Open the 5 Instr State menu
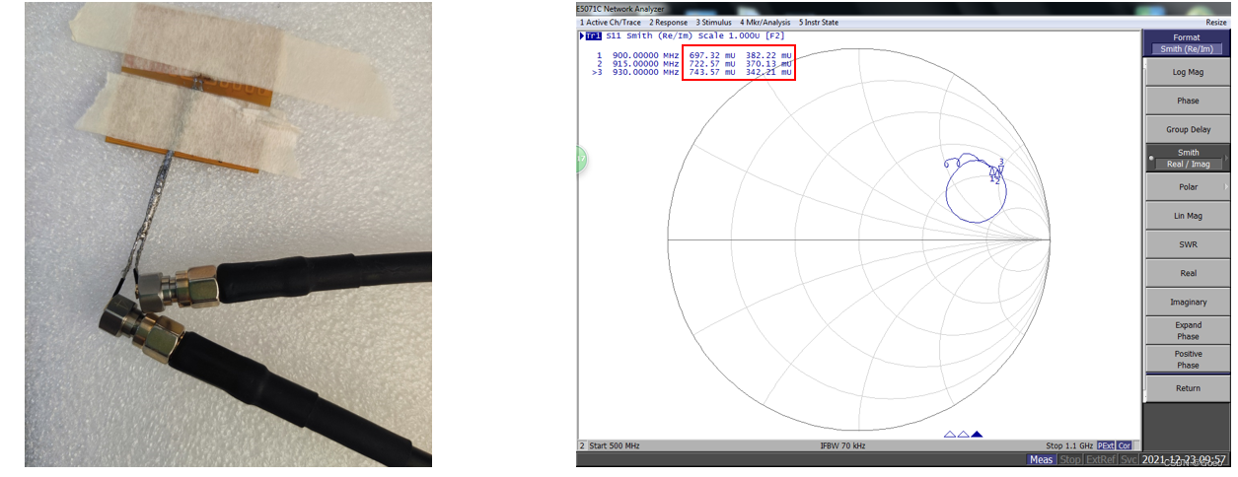The height and width of the screenshot is (477, 1238). (x=819, y=22)
